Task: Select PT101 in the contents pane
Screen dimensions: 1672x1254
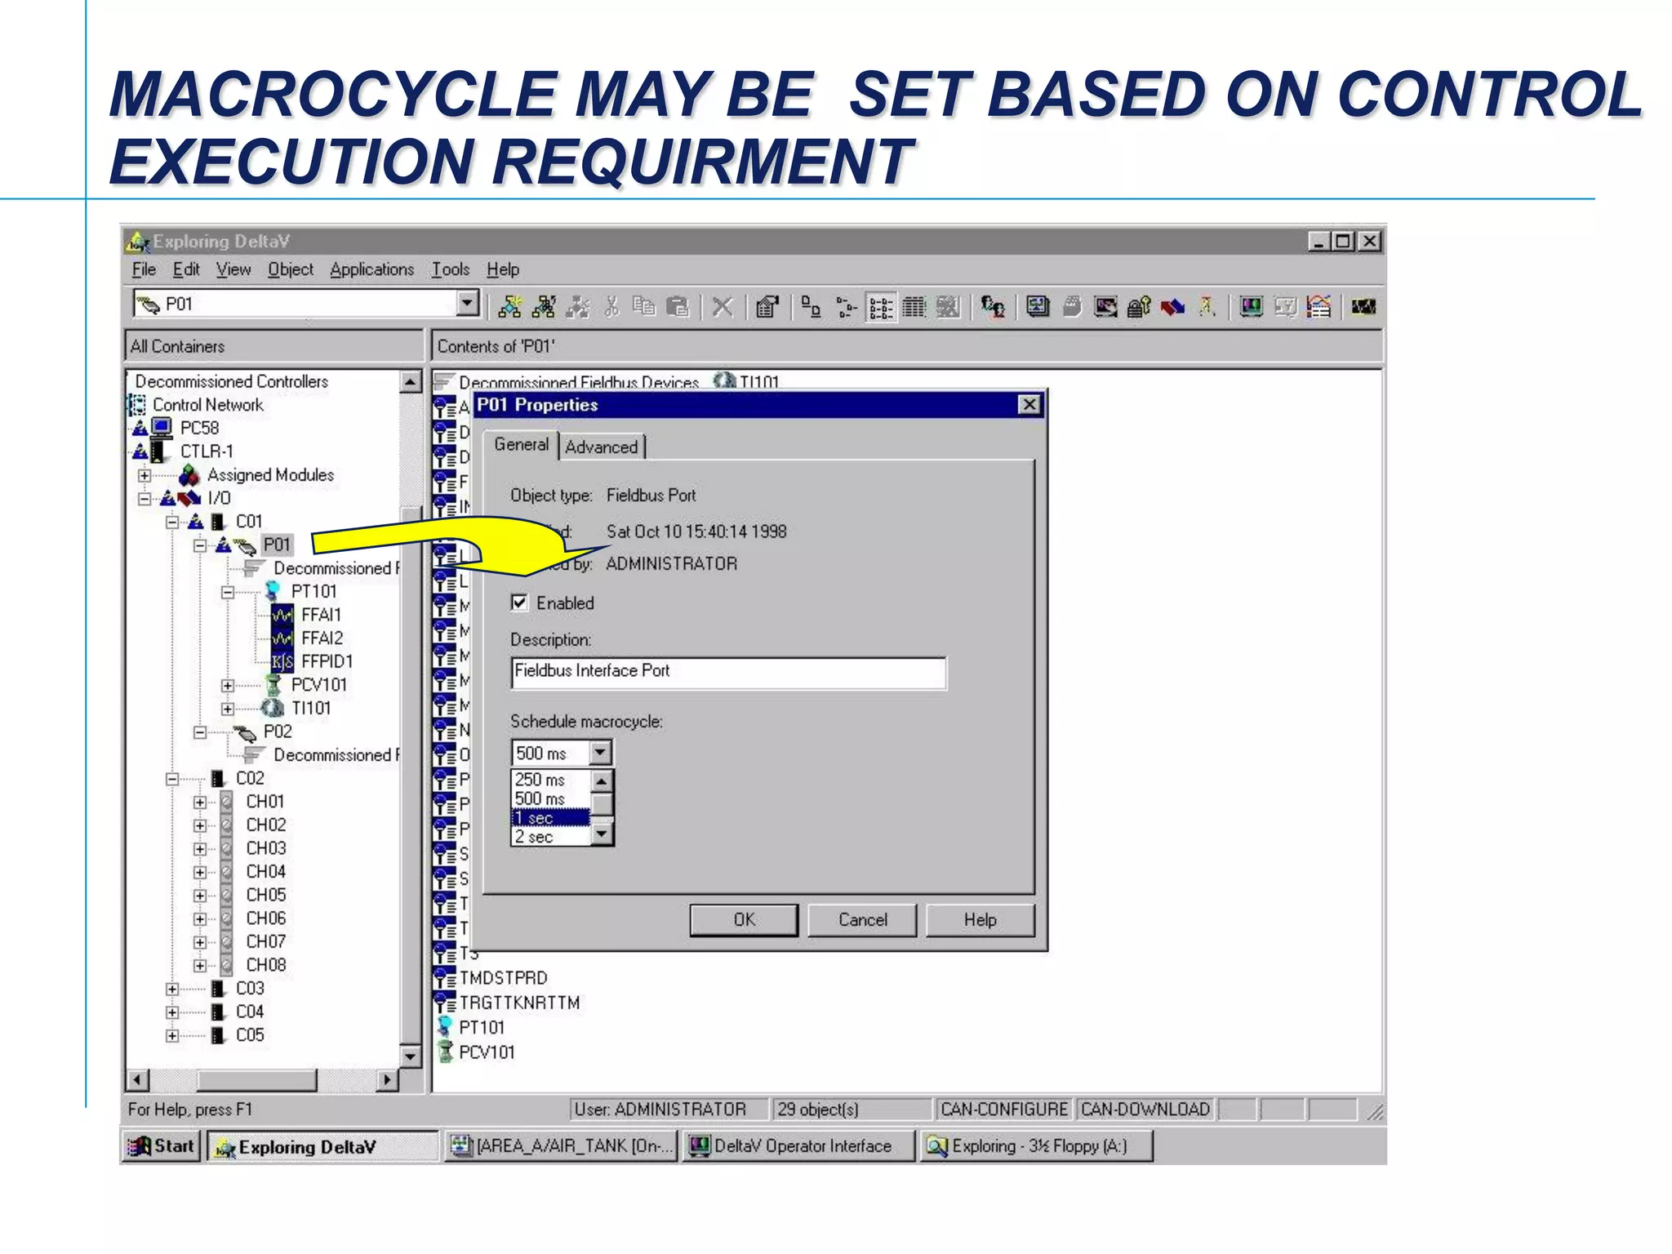Action: [482, 1027]
